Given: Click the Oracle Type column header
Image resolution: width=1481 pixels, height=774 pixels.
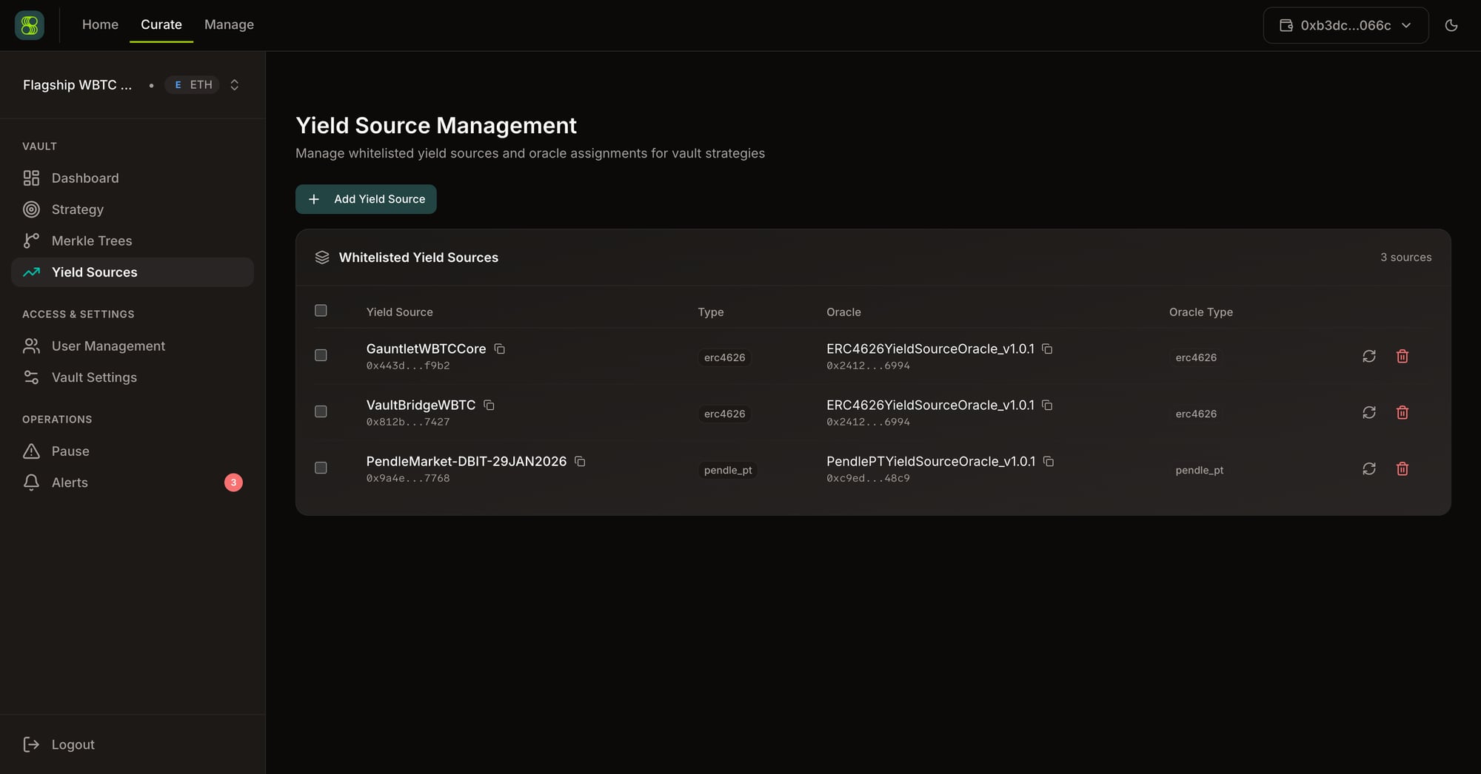Looking at the screenshot, I should pos(1200,312).
